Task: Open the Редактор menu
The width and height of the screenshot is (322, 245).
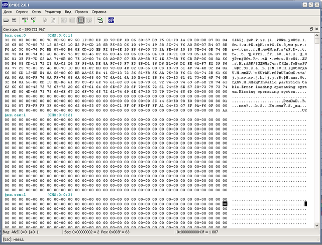Action: [53, 11]
